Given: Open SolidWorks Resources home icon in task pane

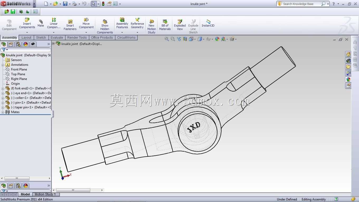Looking at the screenshot, I should coord(348,54).
